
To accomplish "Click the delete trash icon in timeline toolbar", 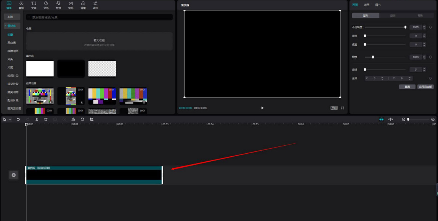I will tap(46, 119).
